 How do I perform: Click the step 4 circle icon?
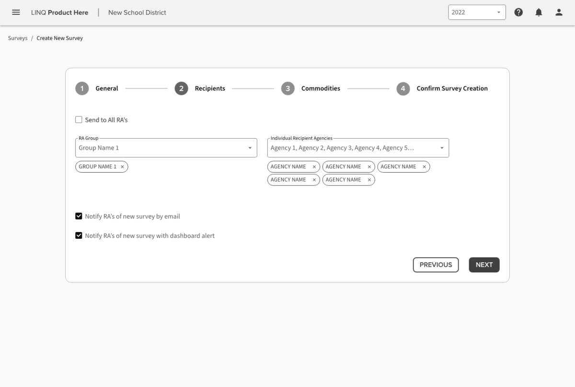[x=403, y=89]
